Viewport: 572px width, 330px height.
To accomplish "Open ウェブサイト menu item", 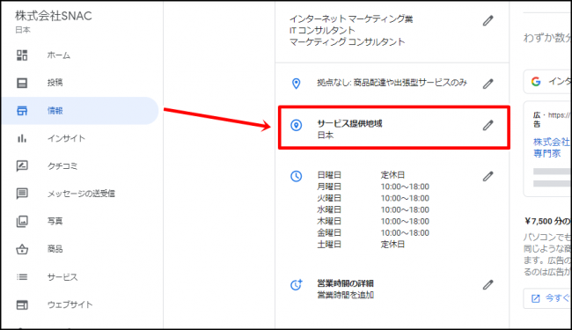I will pos(70,304).
